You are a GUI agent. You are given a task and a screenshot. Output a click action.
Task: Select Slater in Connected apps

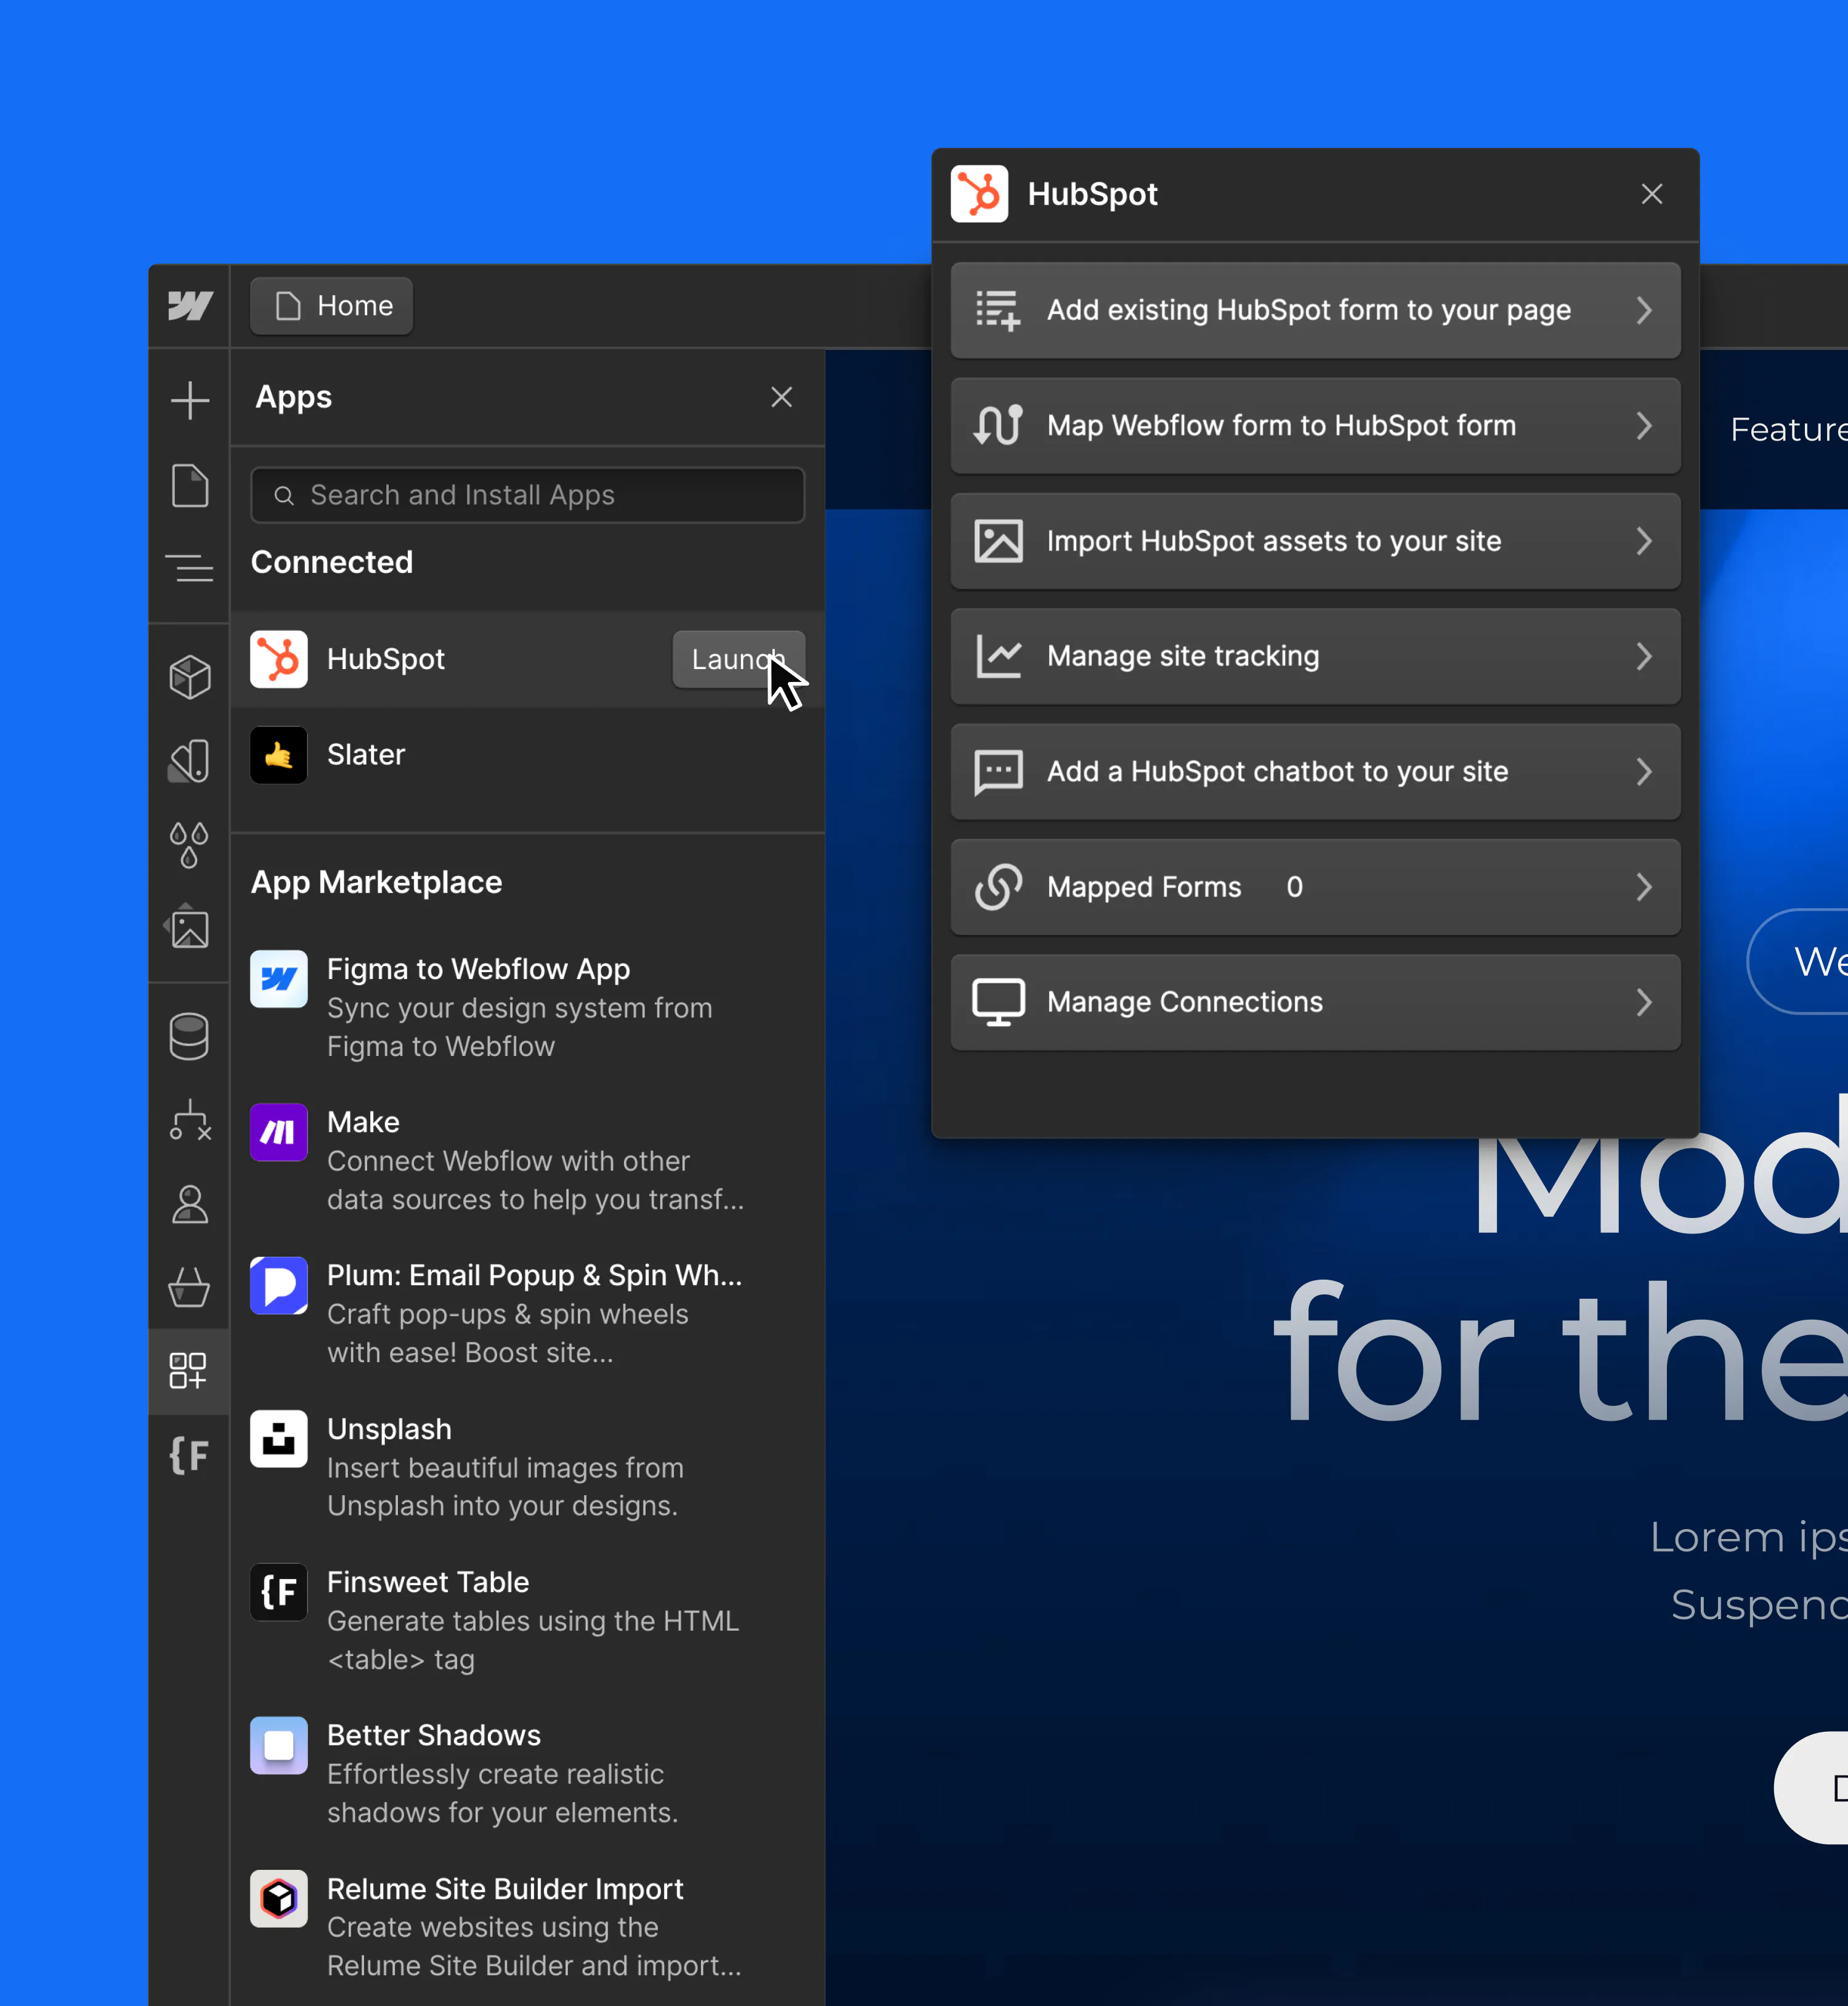(x=528, y=755)
